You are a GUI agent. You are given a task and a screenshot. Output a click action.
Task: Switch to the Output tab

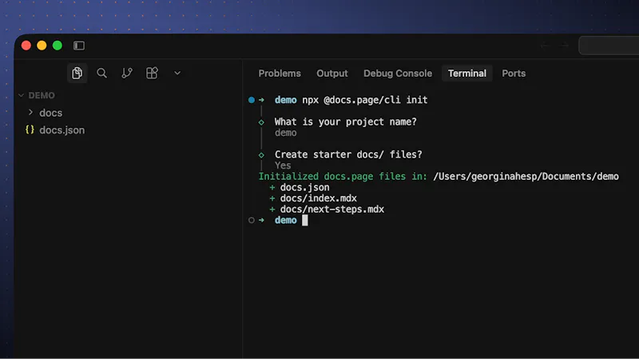332,74
